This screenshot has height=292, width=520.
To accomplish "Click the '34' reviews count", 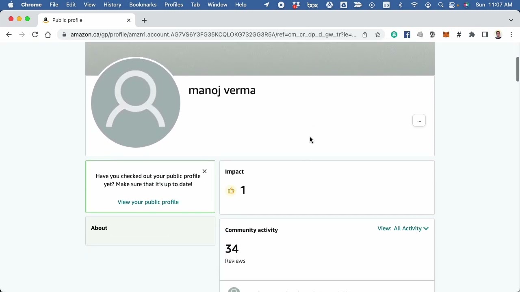I will [232, 249].
